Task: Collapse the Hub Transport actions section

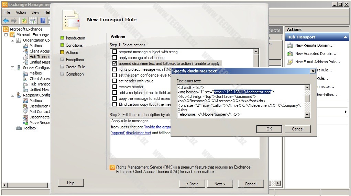Action: [345, 37]
